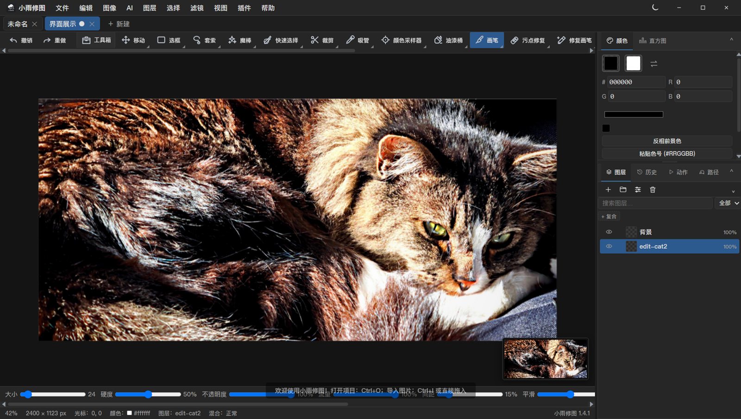This screenshot has height=419, width=741.
Task: Select the Marquee (选框) tool
Action: 169,40
